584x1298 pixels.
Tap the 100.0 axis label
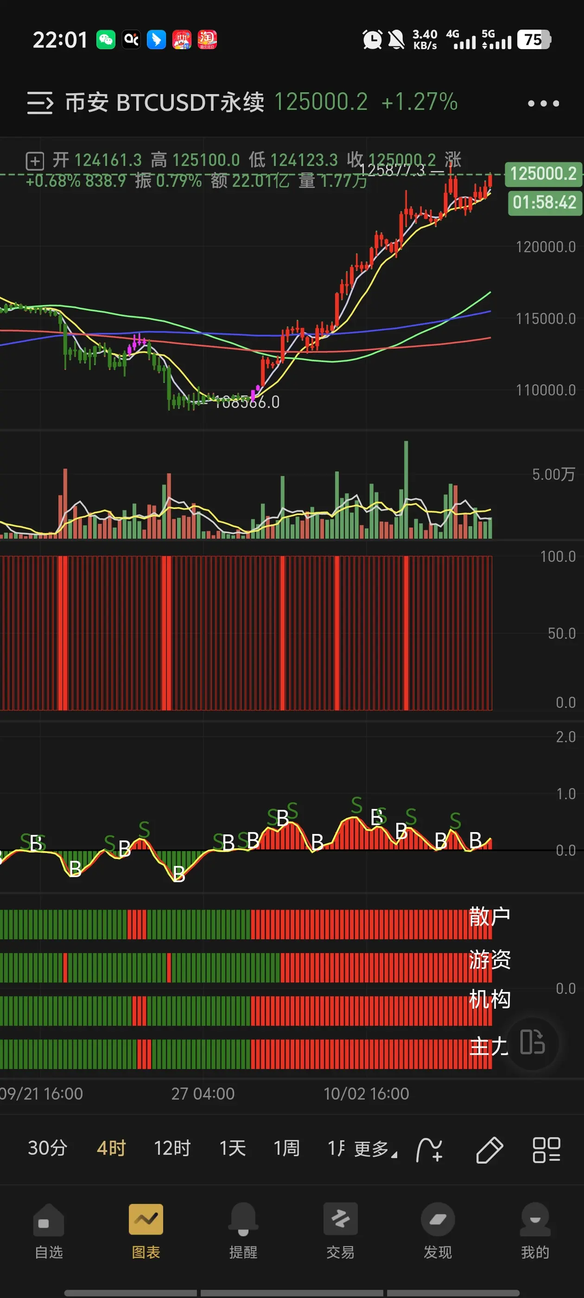[x=558, y=556]
